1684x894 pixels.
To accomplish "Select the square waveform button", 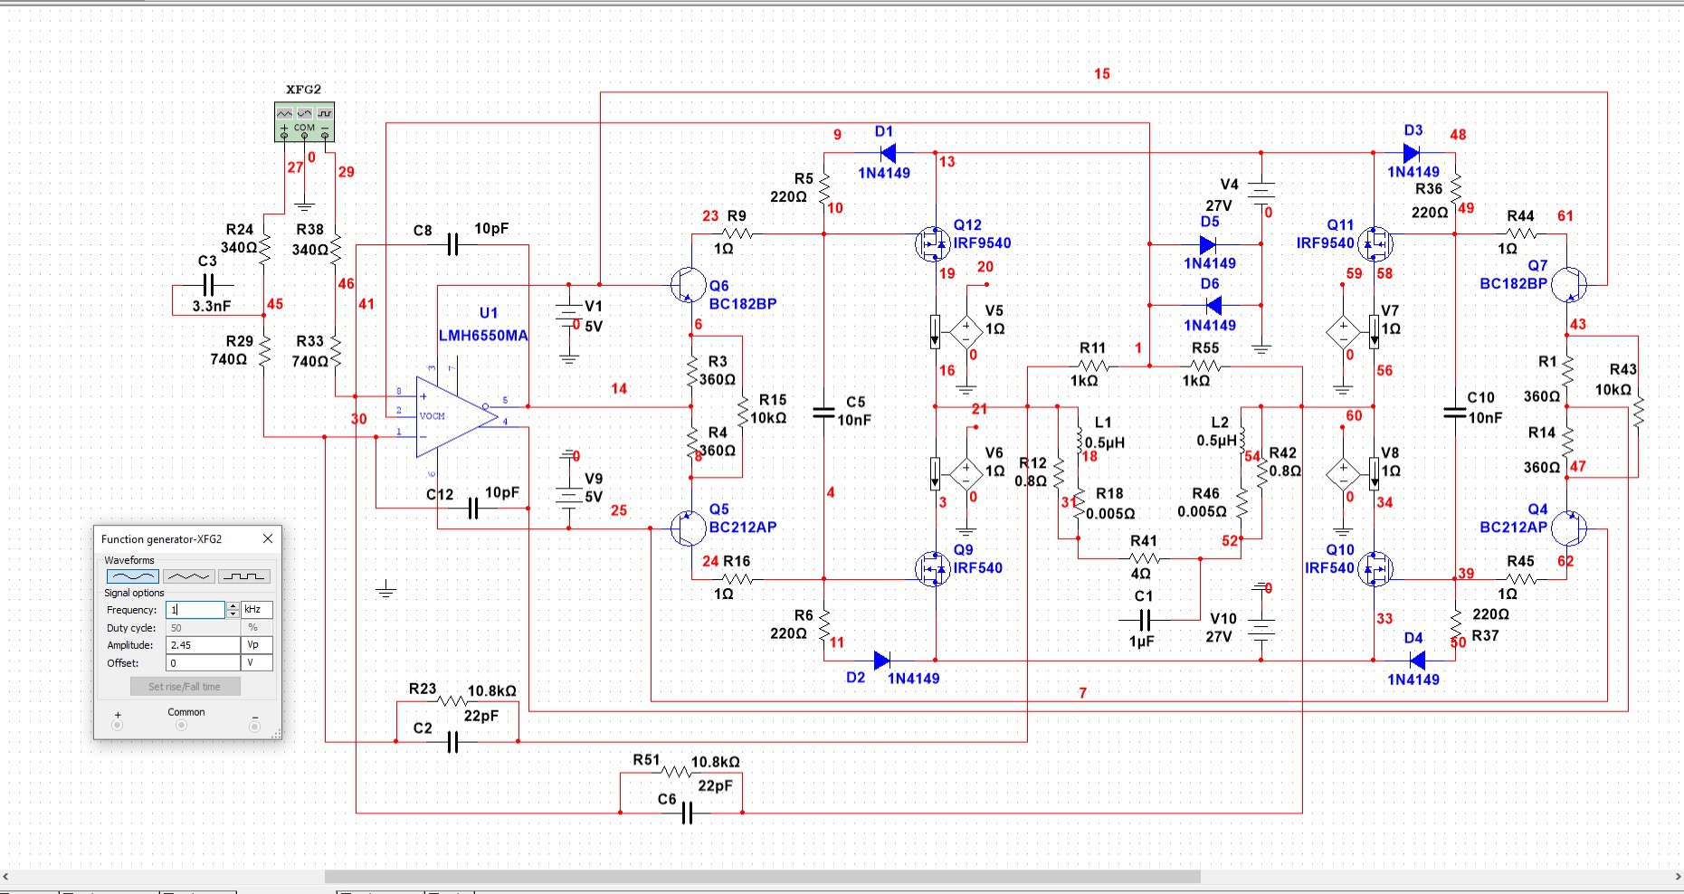I will (244, 576).
